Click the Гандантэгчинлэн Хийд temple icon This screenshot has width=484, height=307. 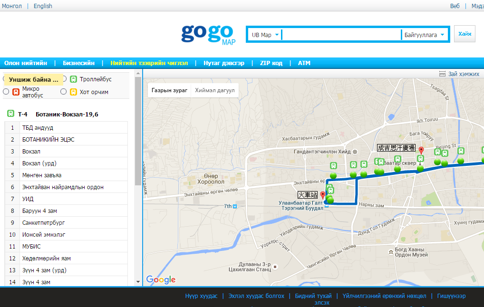(x=355, y=152)
